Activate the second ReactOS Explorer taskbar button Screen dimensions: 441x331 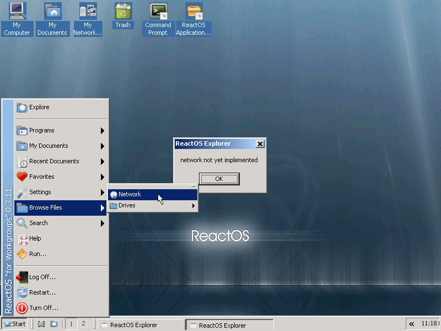pyautogui.click(x=230, y=325)
